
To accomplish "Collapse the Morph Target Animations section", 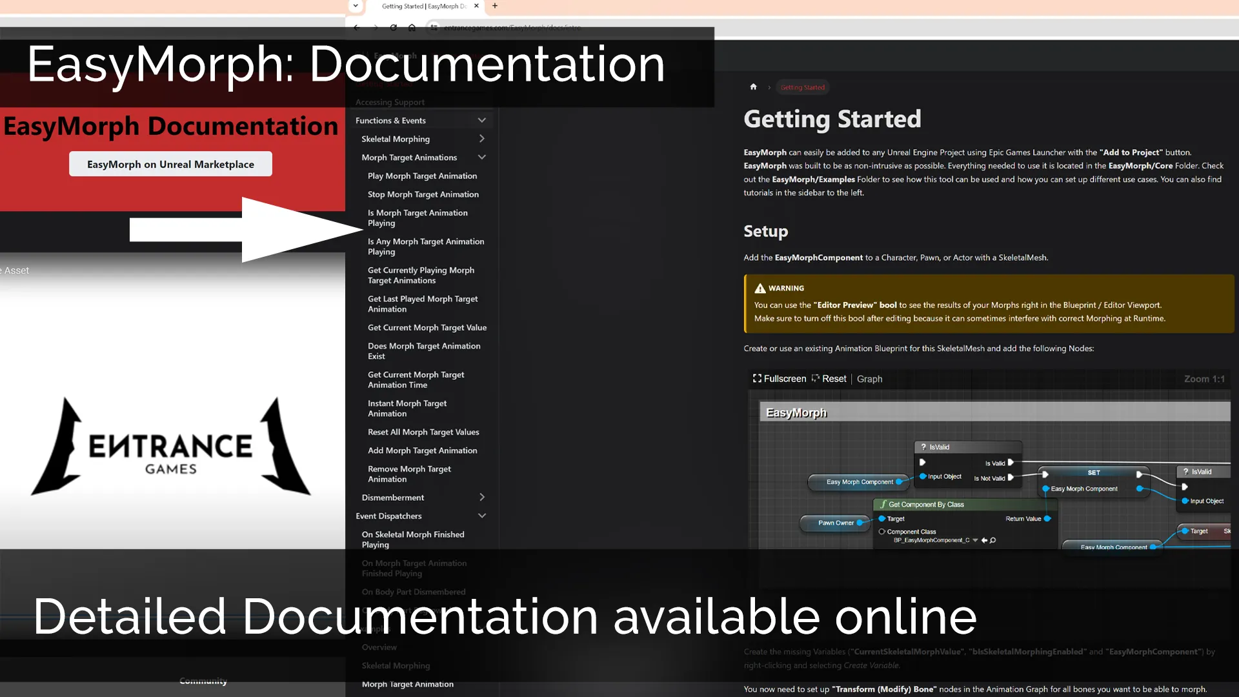I will (x=481, y=157).
